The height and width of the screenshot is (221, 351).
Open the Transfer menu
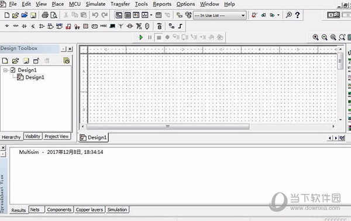click(x=120, y=4)
